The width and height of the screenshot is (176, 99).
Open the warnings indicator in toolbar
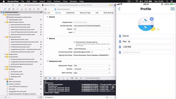pyautogui.click(x=111, y=5)
